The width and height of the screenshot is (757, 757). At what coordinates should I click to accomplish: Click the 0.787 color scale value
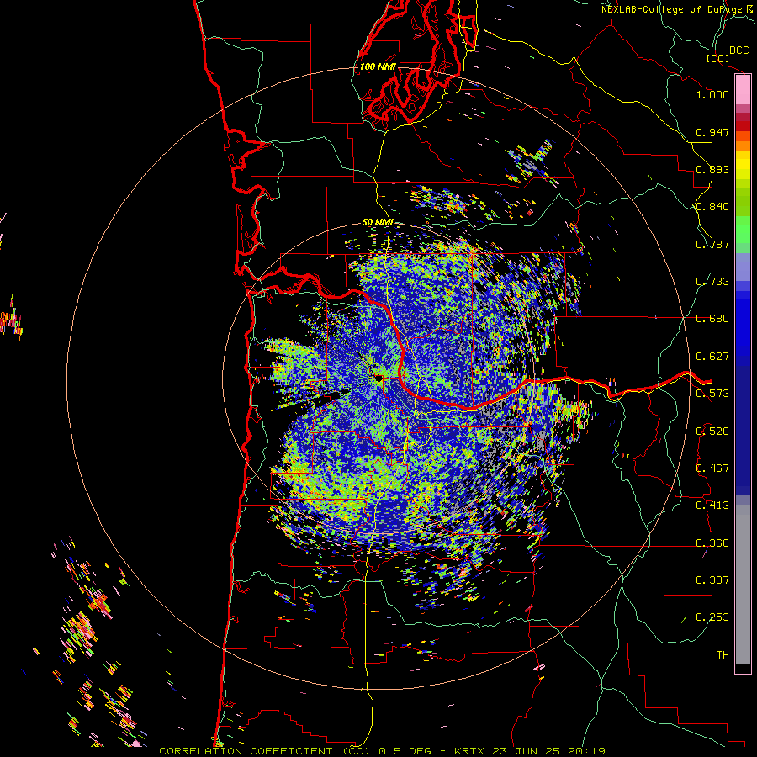pyautogui.click(x=712, y=244)
